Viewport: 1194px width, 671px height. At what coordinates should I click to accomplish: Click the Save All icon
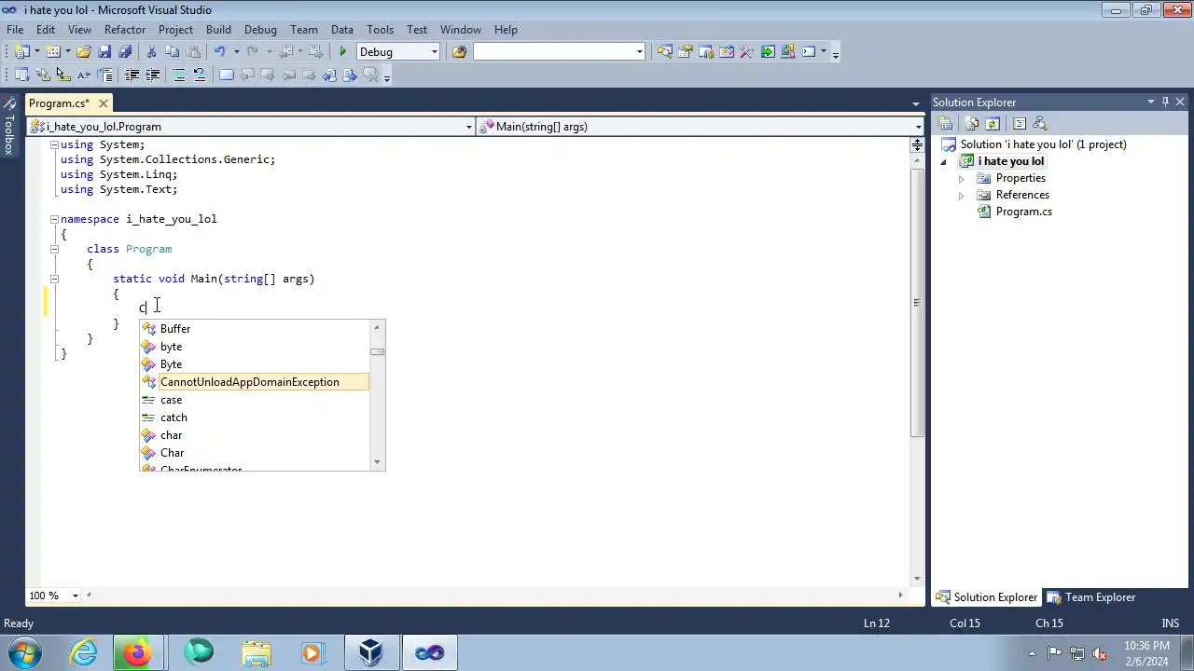125,52
